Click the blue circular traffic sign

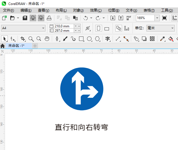(82, 89)
